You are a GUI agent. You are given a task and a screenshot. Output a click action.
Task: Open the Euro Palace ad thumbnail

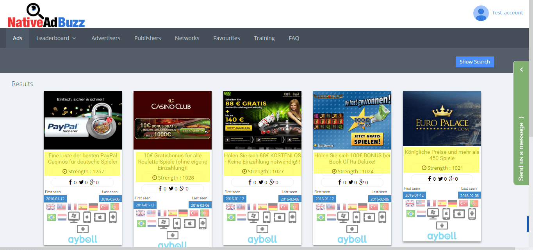coord(442,118)
